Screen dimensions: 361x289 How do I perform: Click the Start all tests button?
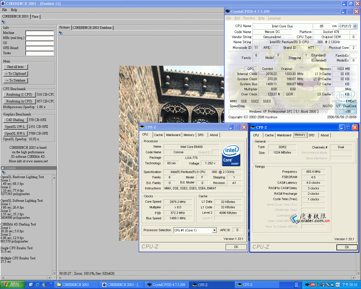click(x=16, y=67)
